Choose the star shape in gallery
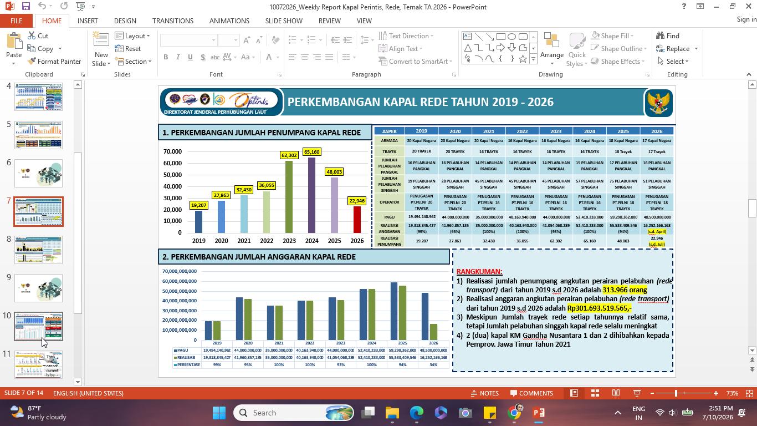757x426 pixels. (x=523, y=59)
